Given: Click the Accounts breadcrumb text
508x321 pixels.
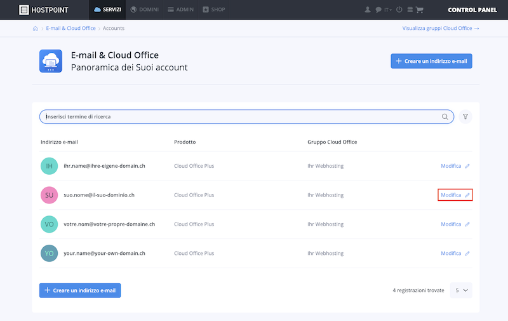Looking at the screenshot, I should (114, 28).
